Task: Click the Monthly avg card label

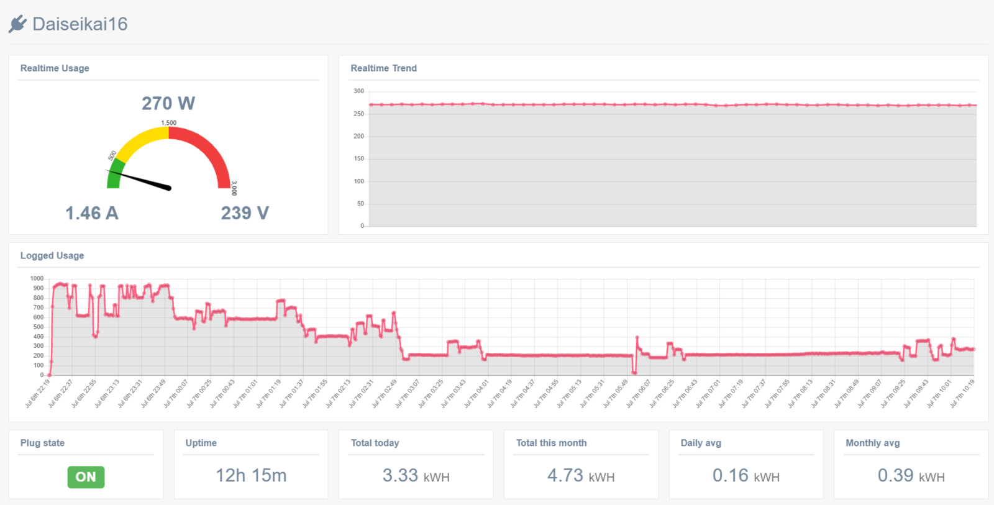Action: [872, 443]
